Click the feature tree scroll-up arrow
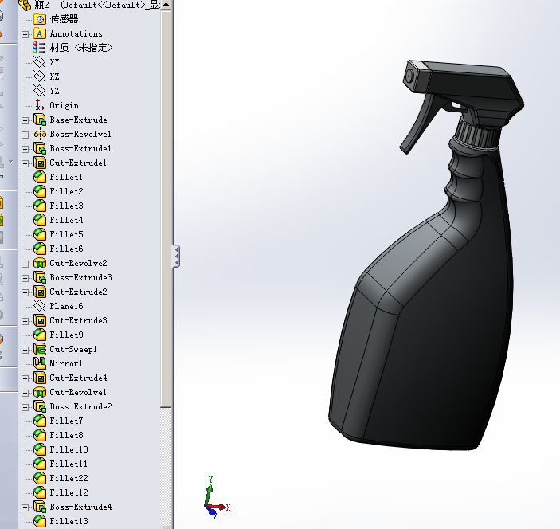 166,5
